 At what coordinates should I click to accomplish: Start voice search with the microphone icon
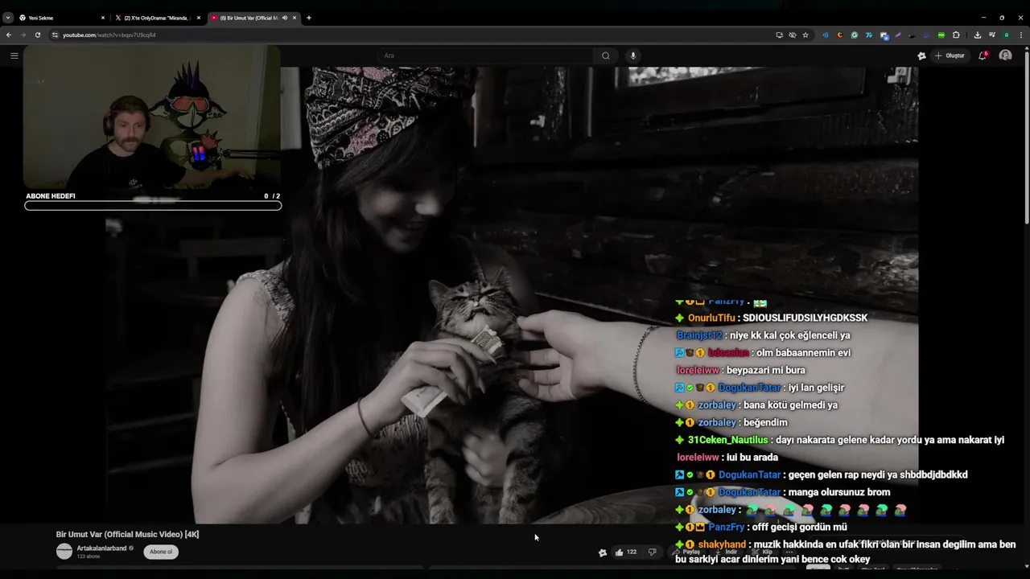[x=633, y=55]
